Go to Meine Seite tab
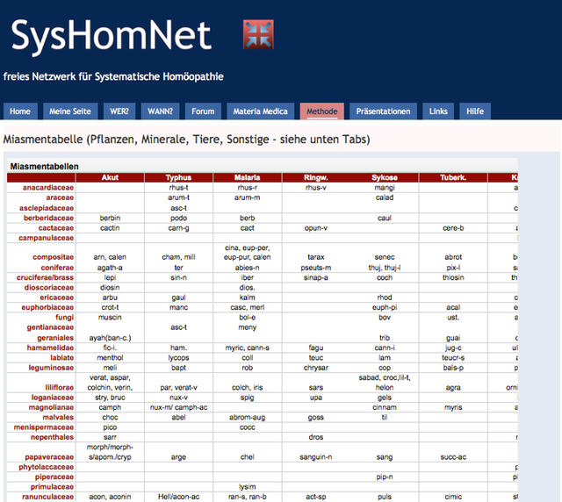The width and height of the screenshot is (562, 502). pyautogui.click(x=70, y=111)
